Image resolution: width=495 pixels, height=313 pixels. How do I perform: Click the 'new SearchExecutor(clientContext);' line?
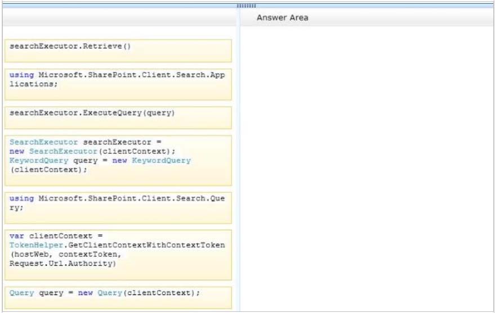coord(93,151)
